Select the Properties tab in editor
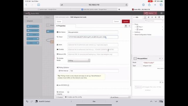The image size is (188, 106). coord(66,26)
